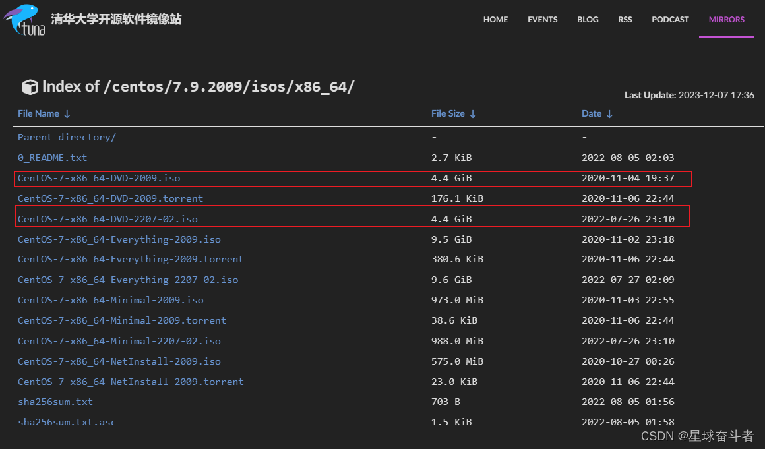The image size is (765, 449).
Task: Download CentOS-7-x86_64-Minimal-2009.torrent
Action: tap(122, 321)
